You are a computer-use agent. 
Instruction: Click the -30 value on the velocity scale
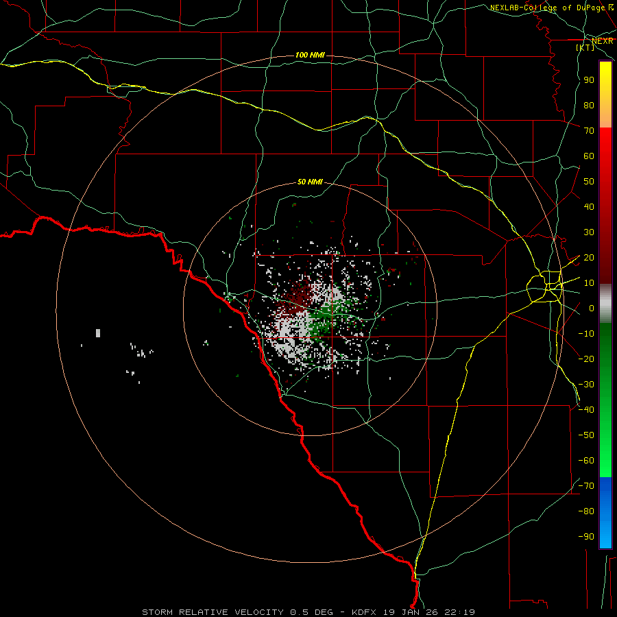[x=586, y=385]
